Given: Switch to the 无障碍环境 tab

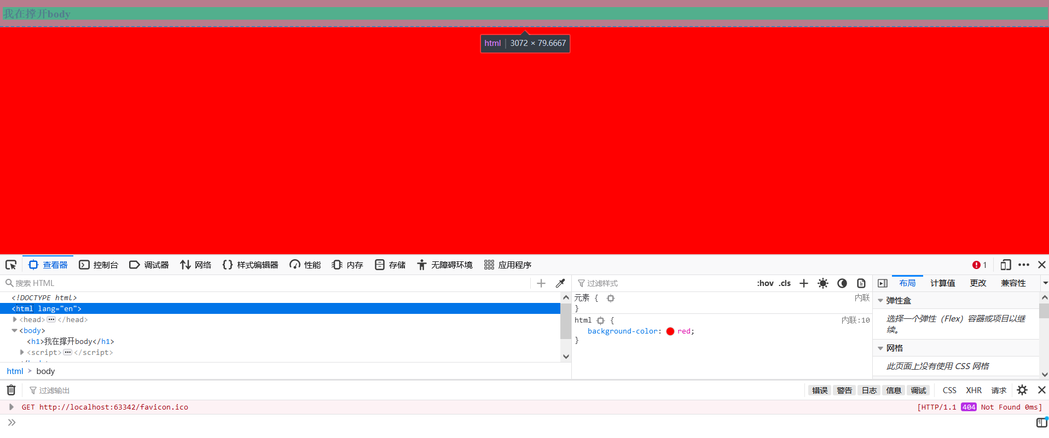Looking at the screenshot, I should [444, 265].
